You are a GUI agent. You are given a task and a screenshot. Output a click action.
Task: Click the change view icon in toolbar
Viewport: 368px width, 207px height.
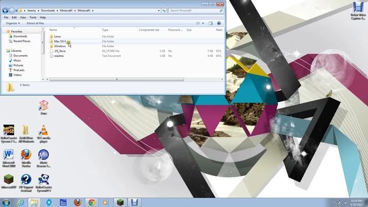[x=198, y=23]
